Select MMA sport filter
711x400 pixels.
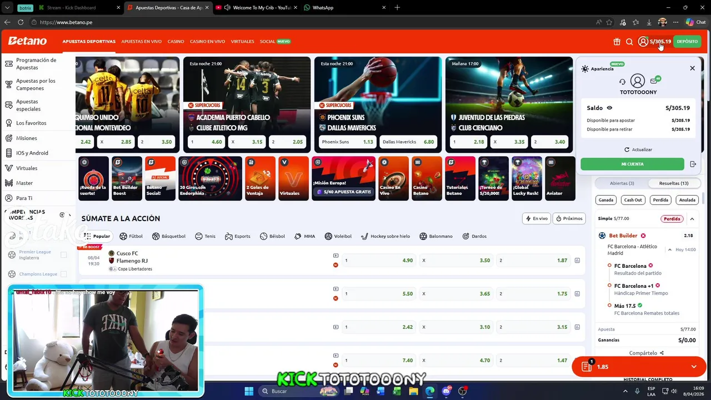click(x=304, y=236)
